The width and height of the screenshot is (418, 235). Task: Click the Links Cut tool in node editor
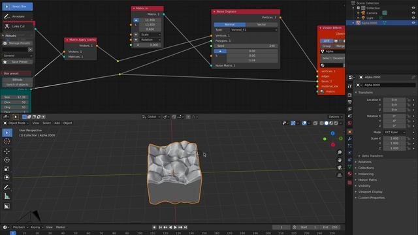[x=18, y=26]
